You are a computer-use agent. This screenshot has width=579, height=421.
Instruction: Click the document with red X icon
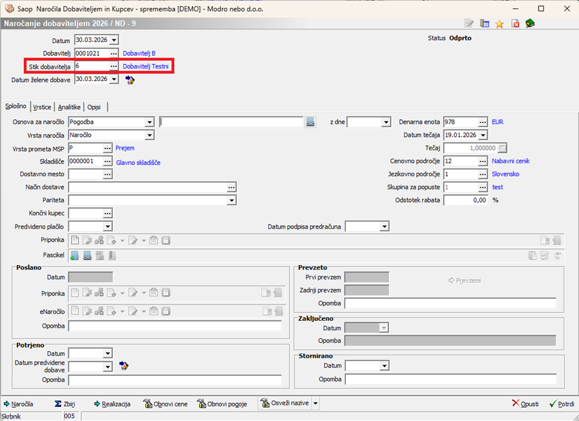[x=515, y=24]
